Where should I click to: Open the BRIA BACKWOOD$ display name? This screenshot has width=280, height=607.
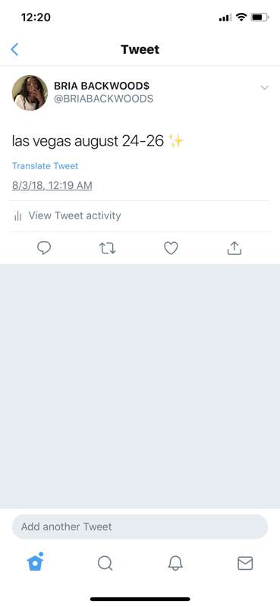click(102, 86)
